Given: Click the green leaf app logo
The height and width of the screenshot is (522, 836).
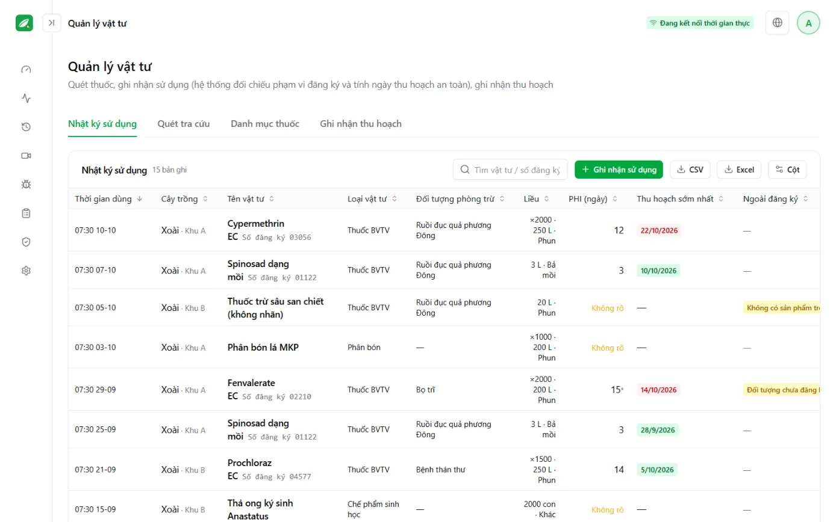Looking at the screenshot, I should 25,23.
